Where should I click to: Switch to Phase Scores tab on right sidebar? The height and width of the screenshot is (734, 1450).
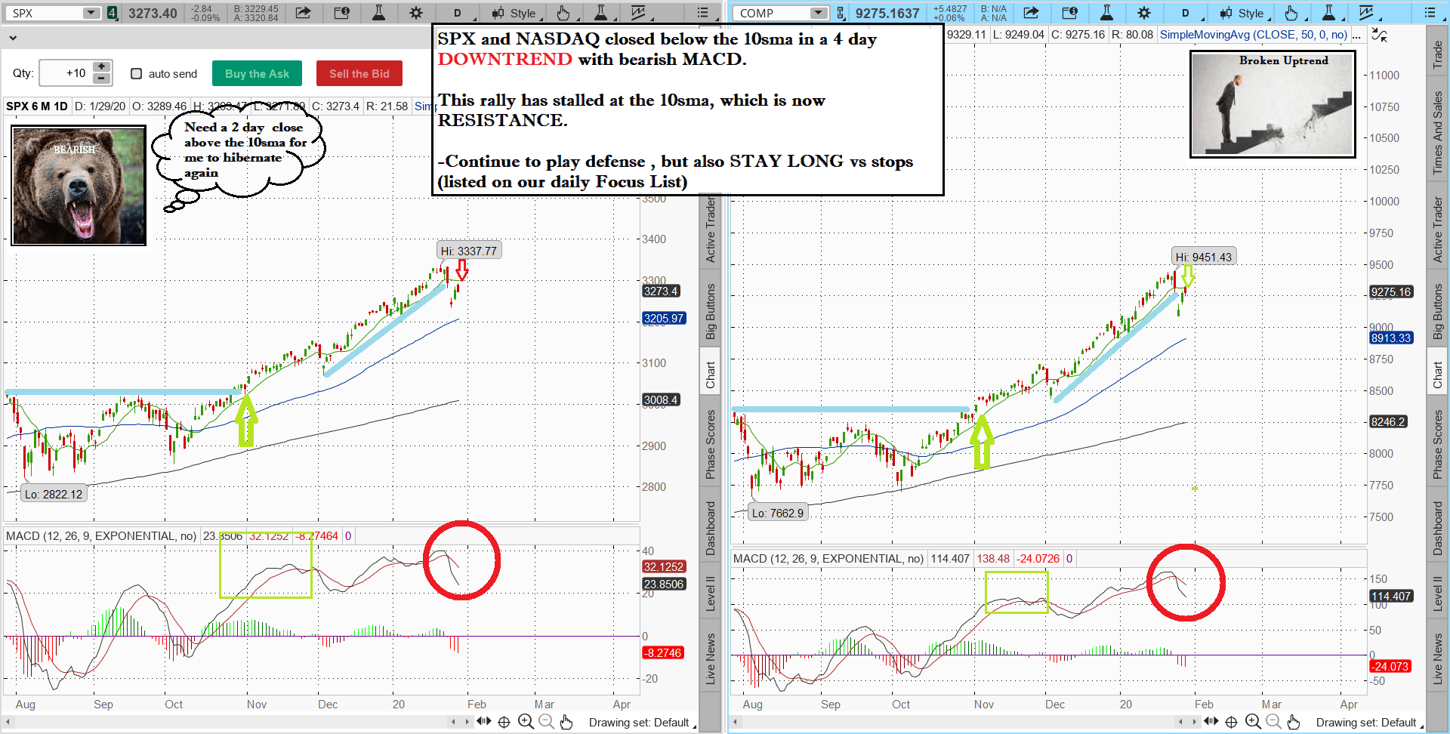click(x=1437, y=444)
